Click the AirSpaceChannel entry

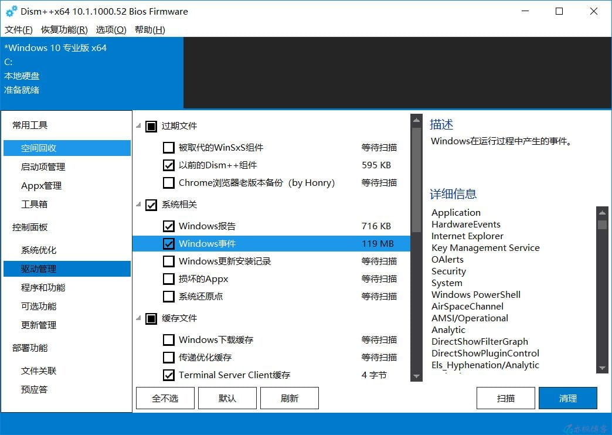click(x=467, y=307)
